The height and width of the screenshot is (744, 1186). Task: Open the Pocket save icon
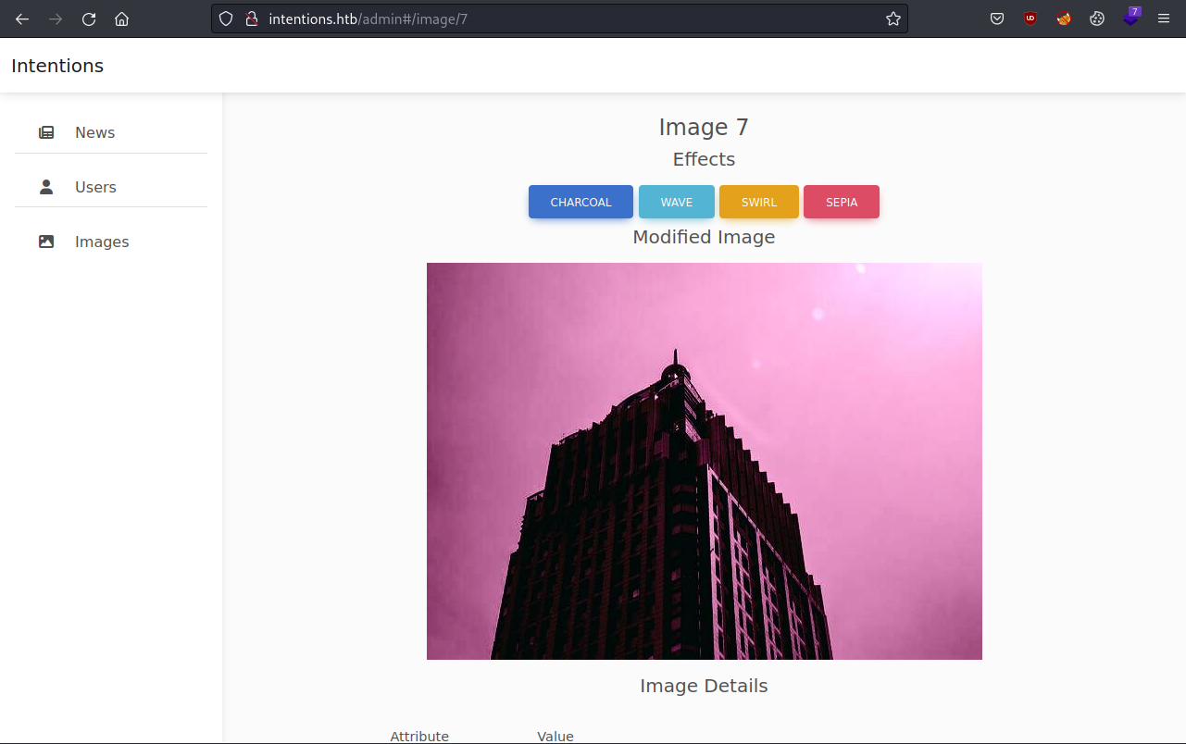tap(997, 19)
